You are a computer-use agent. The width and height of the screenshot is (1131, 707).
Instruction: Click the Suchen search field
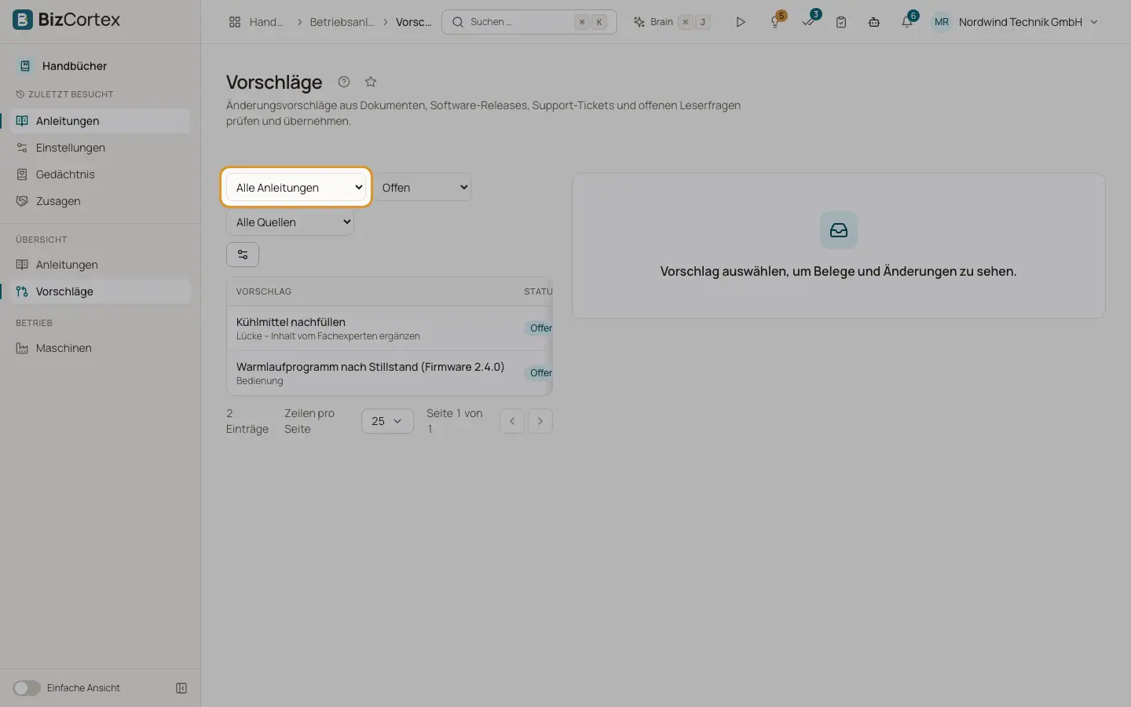529,22
